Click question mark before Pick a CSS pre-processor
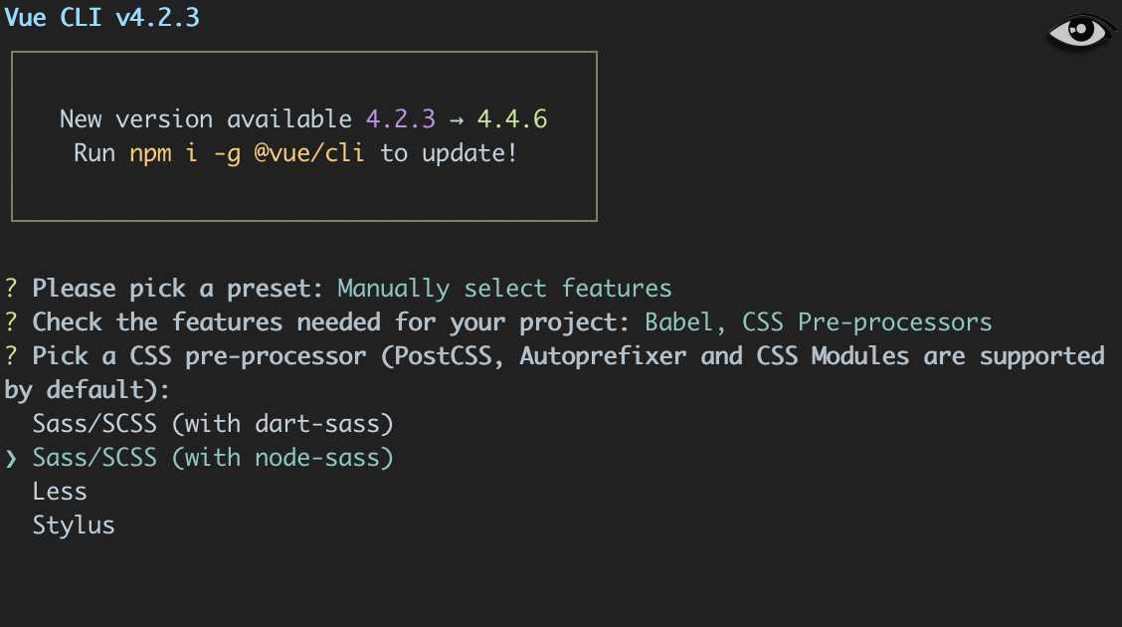The height and width of the screenshot is (627, 1122). (x=11, y=355)
